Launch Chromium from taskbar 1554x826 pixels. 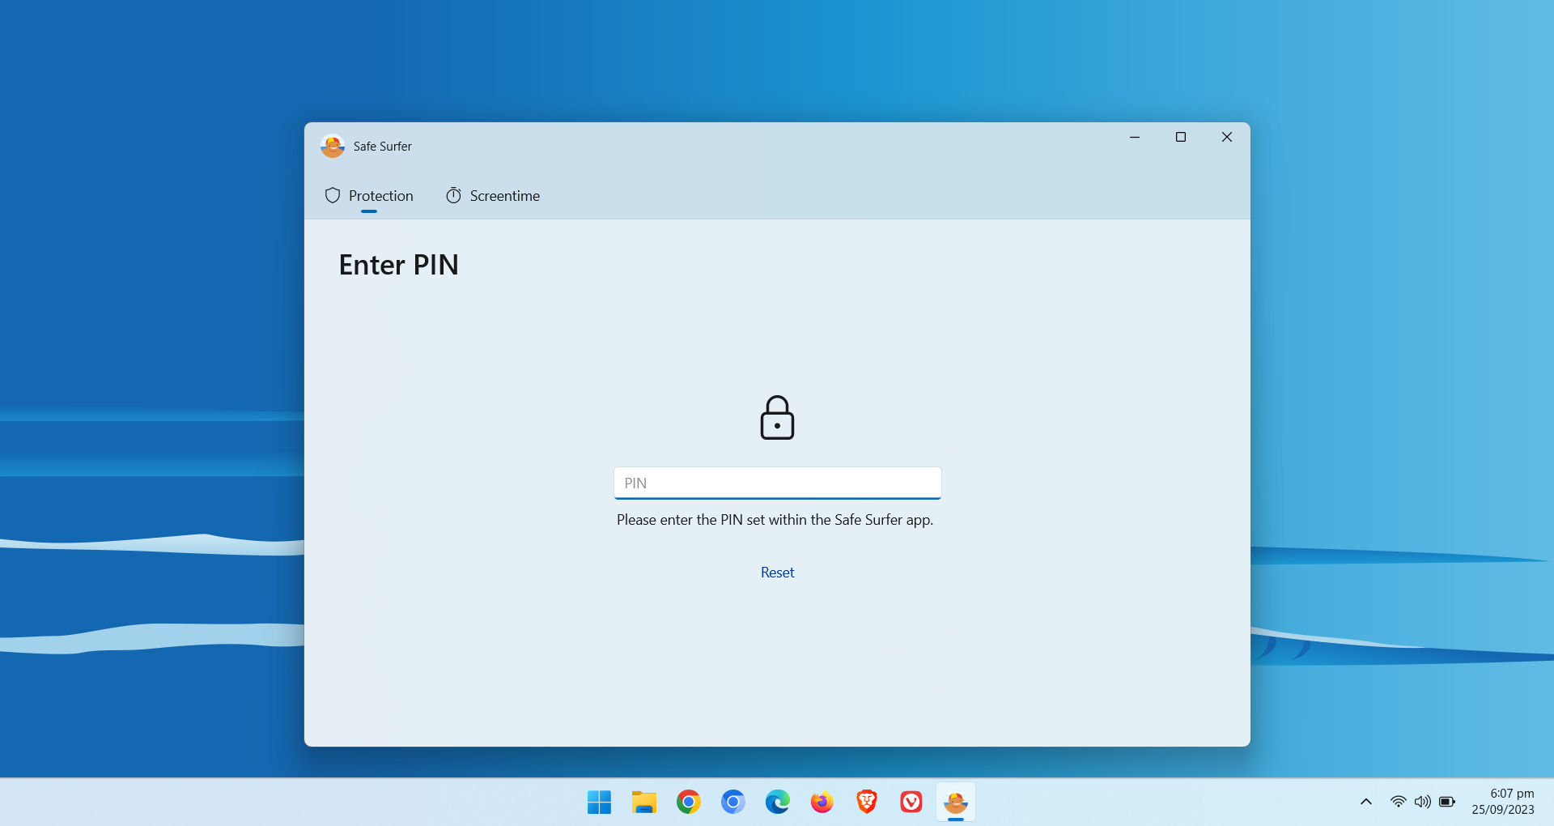point(732,802)
